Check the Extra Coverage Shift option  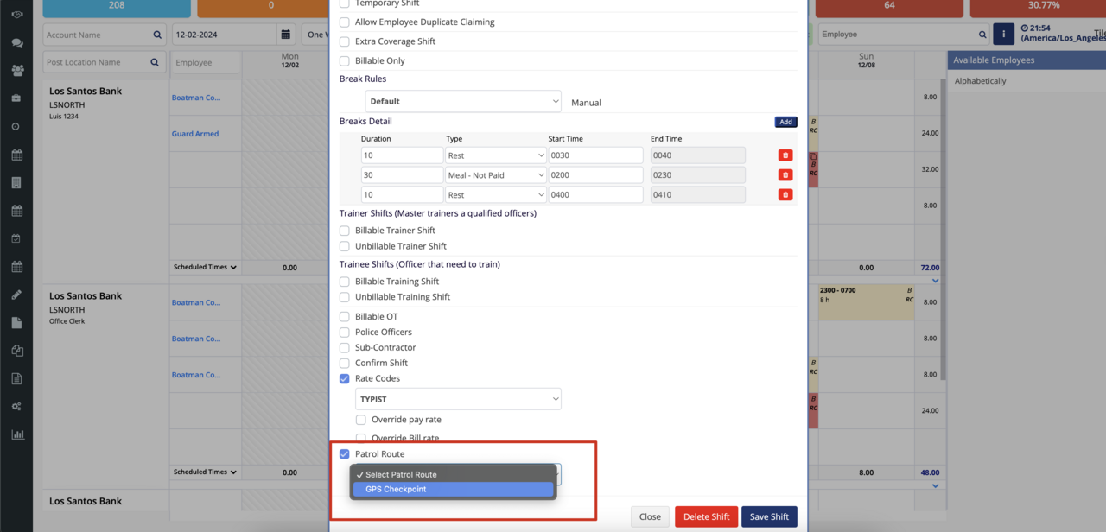(345, 41)
